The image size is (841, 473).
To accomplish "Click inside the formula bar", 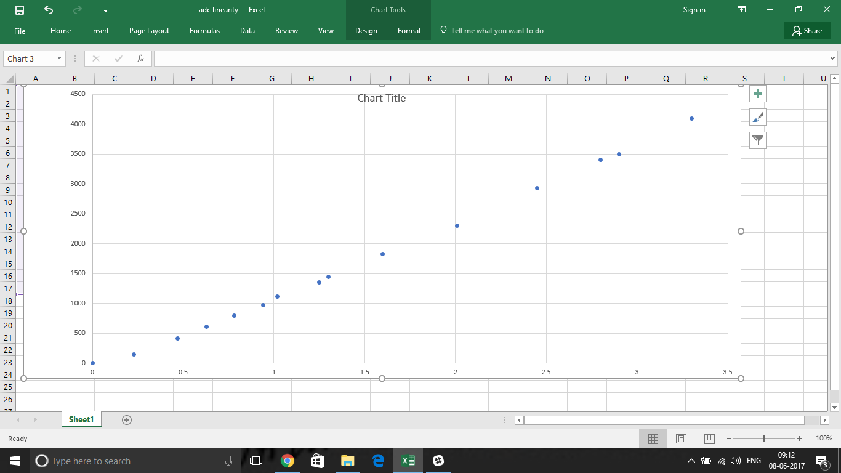I will tap(491, 59).
